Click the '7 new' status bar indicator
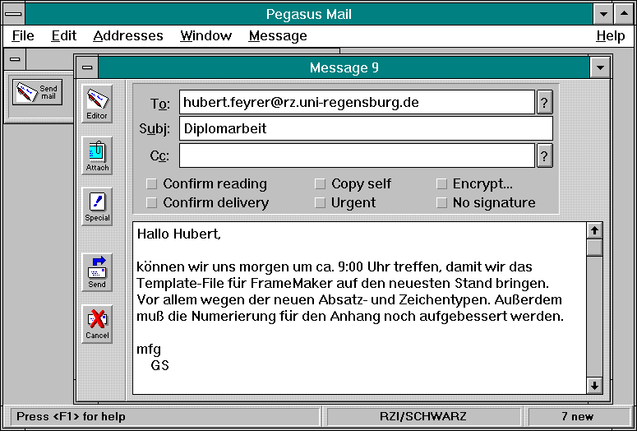This screenshot has width=637, height=431. [x=578, y=417]
